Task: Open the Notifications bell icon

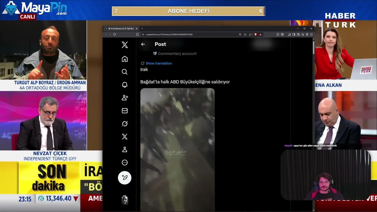Action: pos(125,85)
